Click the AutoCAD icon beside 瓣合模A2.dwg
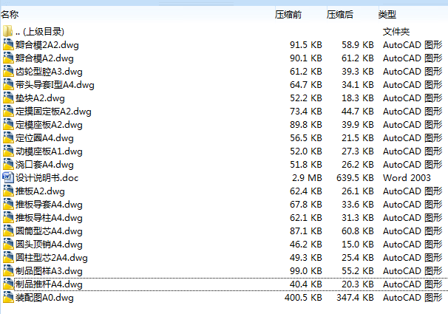448x314 pixels. [8, 58]
